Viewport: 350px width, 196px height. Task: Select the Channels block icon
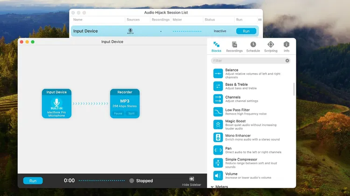pos(218,99)
